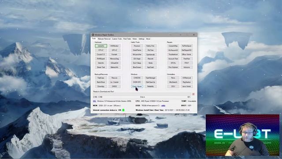The height and width of the screenshot is (159, 282).
Task: Run GrantPerms
Action: click(137, 50)
